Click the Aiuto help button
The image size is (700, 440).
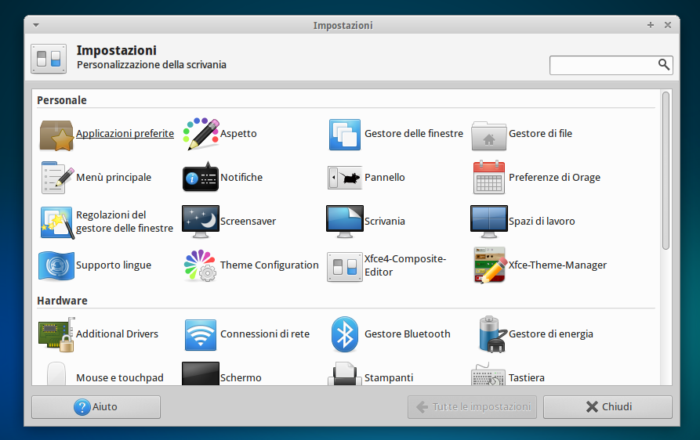(96, 407)
